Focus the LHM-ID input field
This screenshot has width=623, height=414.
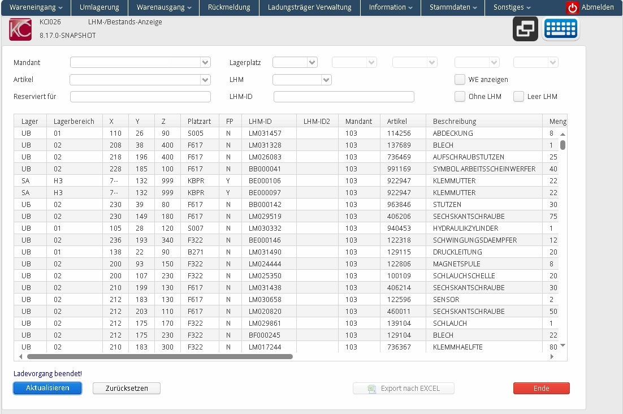click(344, 97)
